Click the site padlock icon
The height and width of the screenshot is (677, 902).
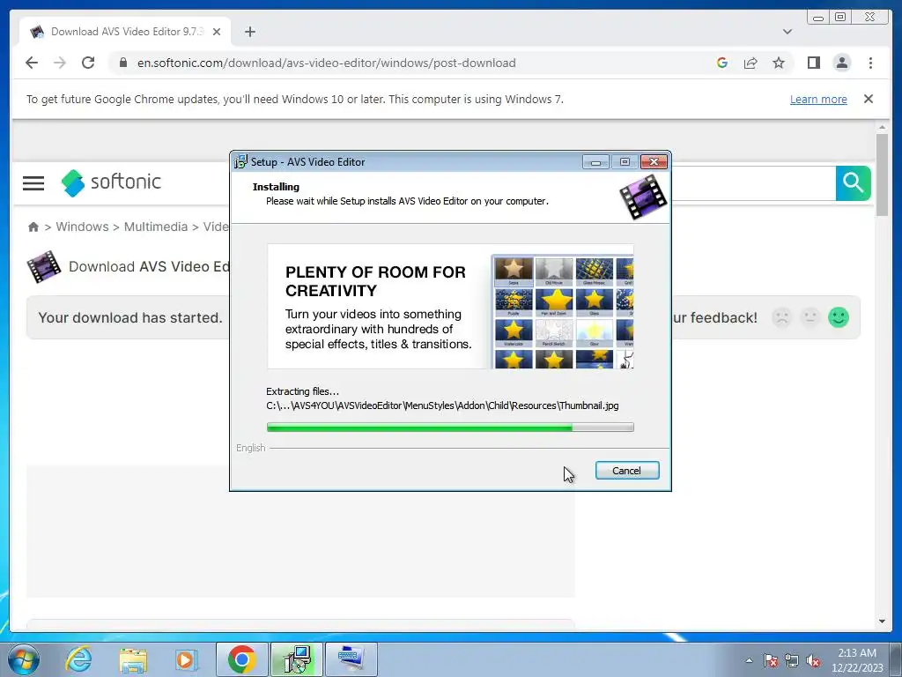click(x=122, y=63)
